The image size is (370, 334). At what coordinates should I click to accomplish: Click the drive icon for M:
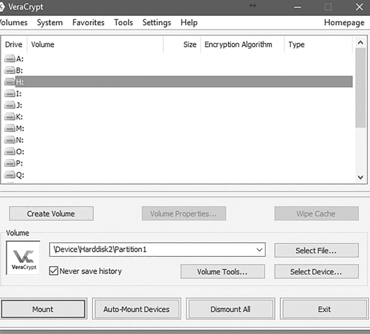coord(10,128)
